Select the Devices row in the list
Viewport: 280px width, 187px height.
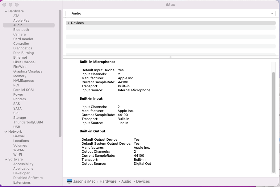pos(170,23)
